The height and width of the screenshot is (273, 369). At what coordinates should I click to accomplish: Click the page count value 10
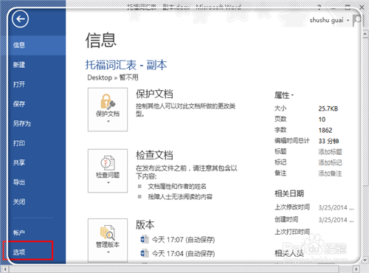click(322, 120)
